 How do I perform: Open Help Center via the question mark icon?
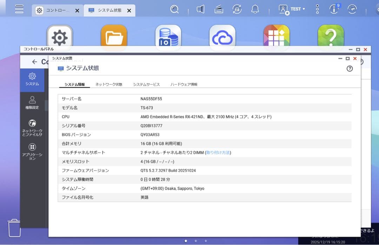(331, 35)
